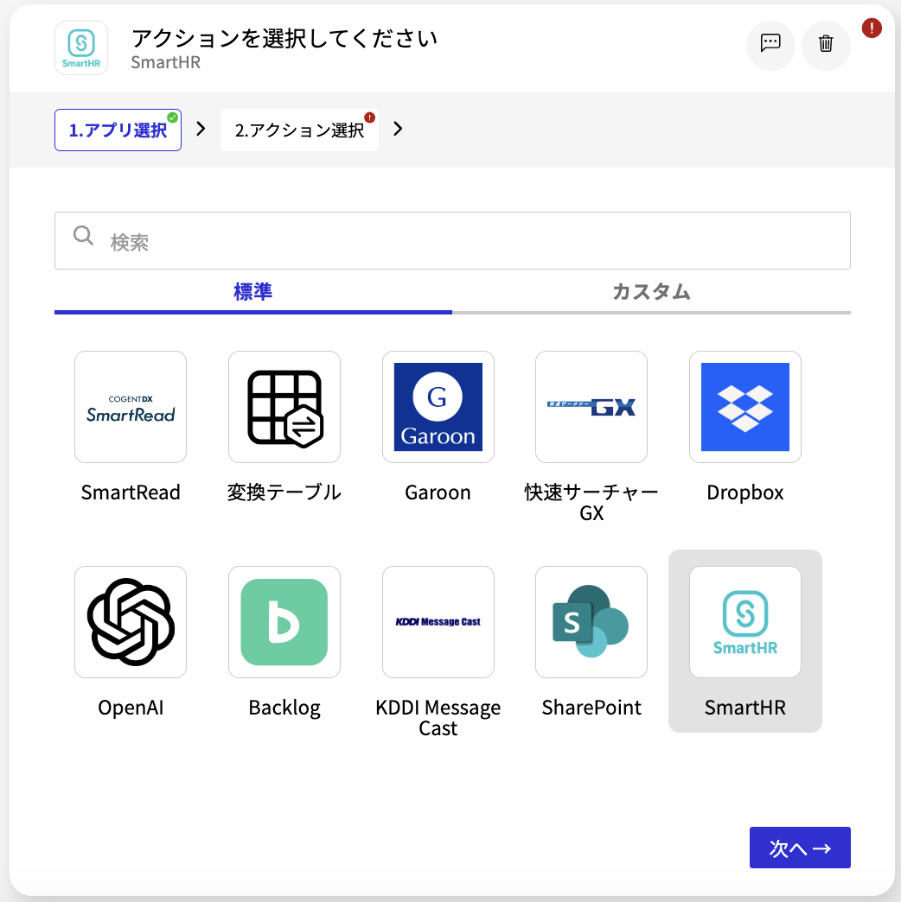Open the comment speech bubble button

770,44
